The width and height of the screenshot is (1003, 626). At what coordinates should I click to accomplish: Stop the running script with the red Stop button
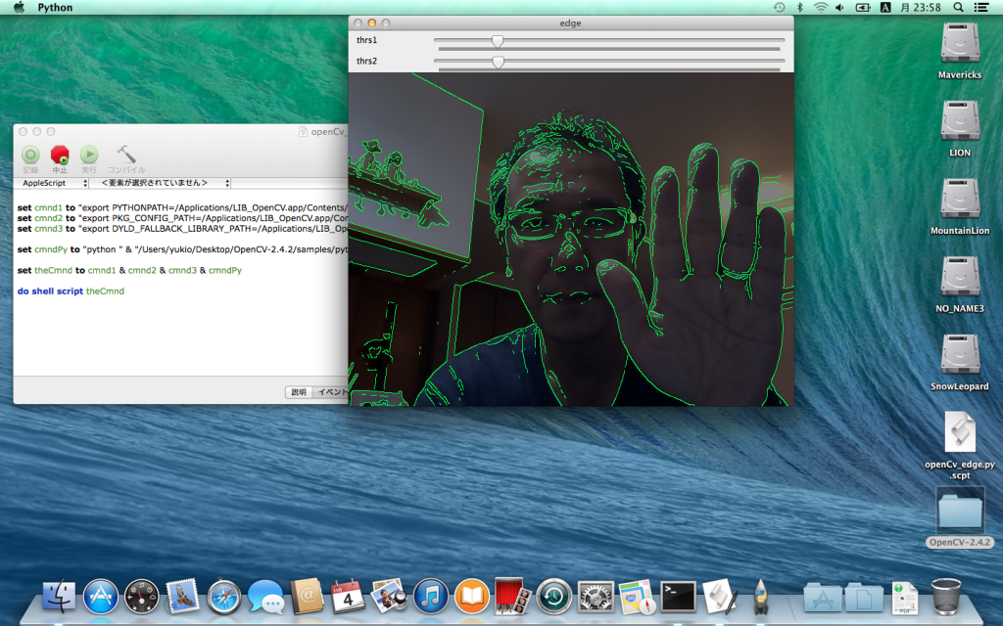(x=60, y=155)
